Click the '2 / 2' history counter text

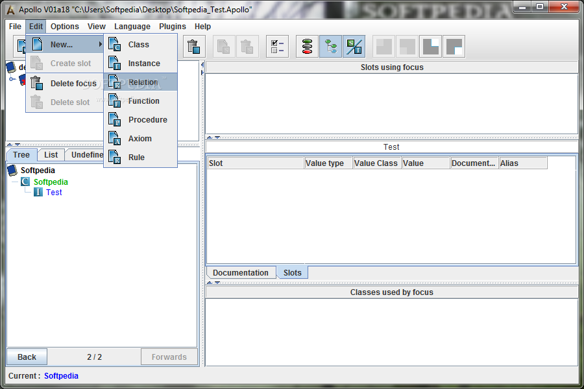(94, 357)
